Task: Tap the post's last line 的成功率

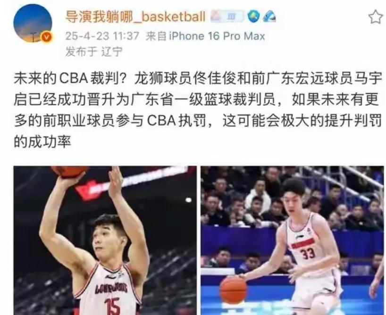Action: [42, 142]
